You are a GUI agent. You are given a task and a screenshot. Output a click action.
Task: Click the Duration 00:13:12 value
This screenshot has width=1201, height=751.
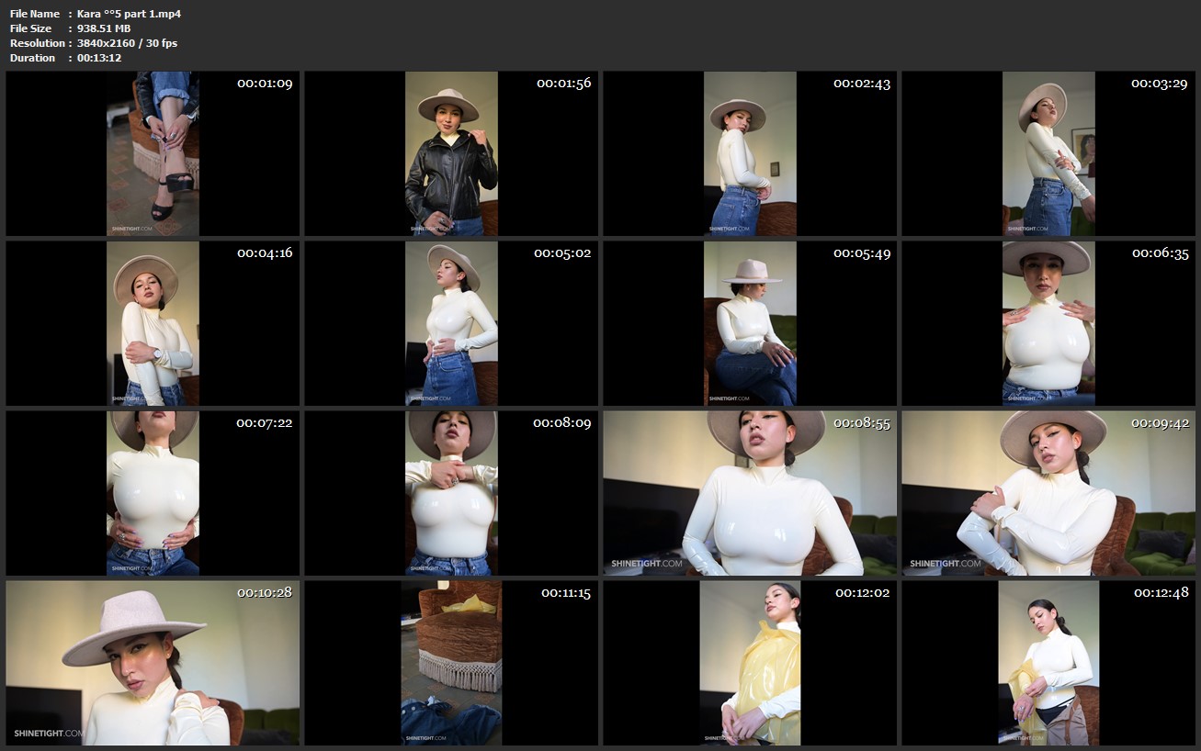[99, 58]
